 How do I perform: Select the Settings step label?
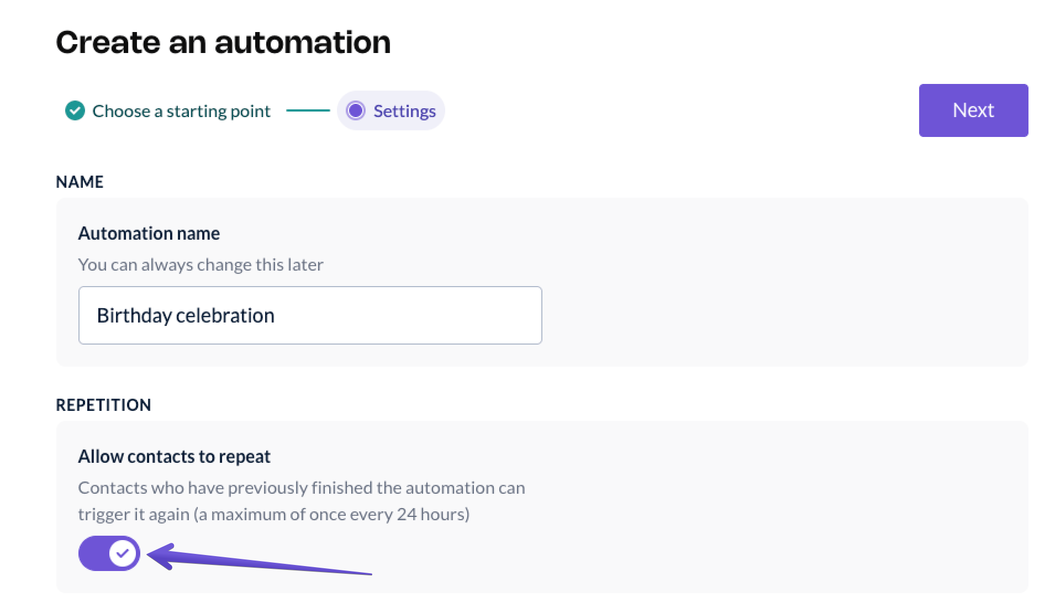(x=404, y=111)
